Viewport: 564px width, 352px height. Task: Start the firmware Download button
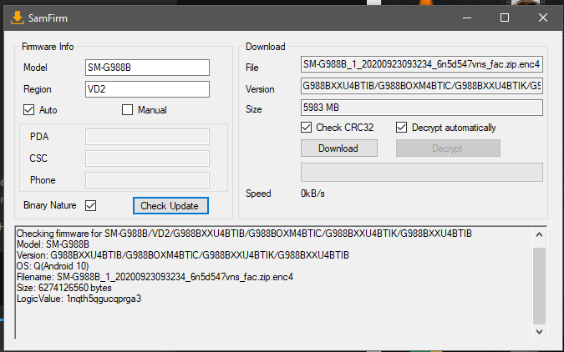click(339, 148)
